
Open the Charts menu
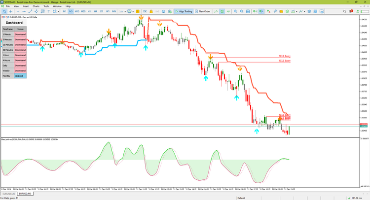(36, 6)
